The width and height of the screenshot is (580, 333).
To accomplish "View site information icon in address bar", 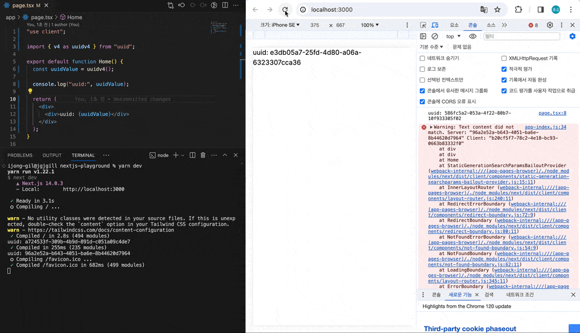I will (x=303, y=10).
